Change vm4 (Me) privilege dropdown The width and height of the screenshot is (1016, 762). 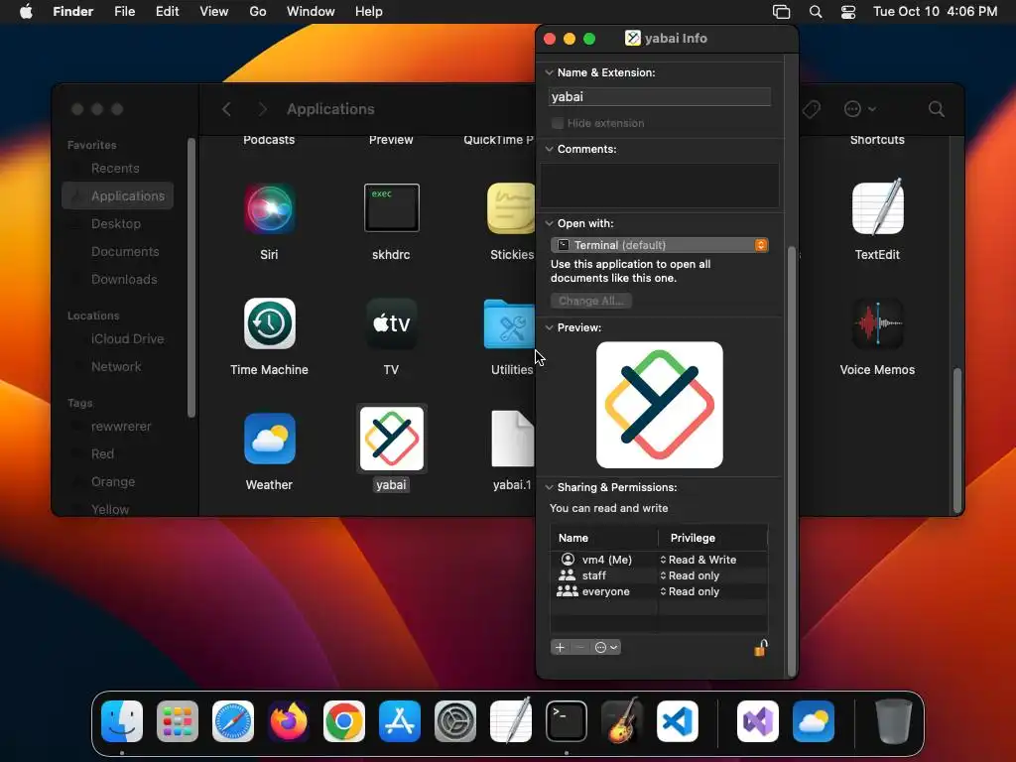(x=698, y=560)
